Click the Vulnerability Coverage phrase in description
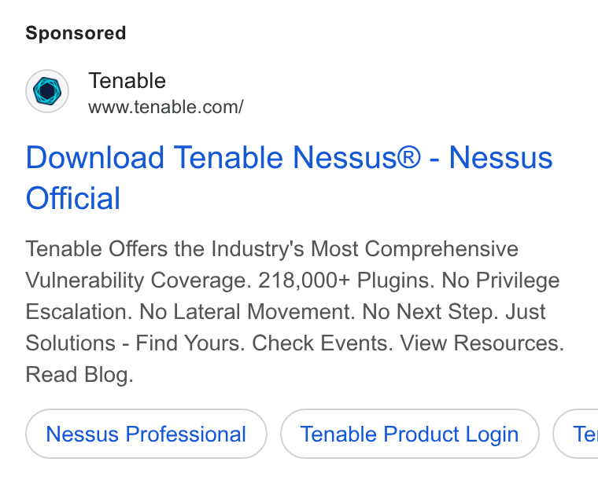Viewport: 598px width, 484px height. (x=138, y=280)
